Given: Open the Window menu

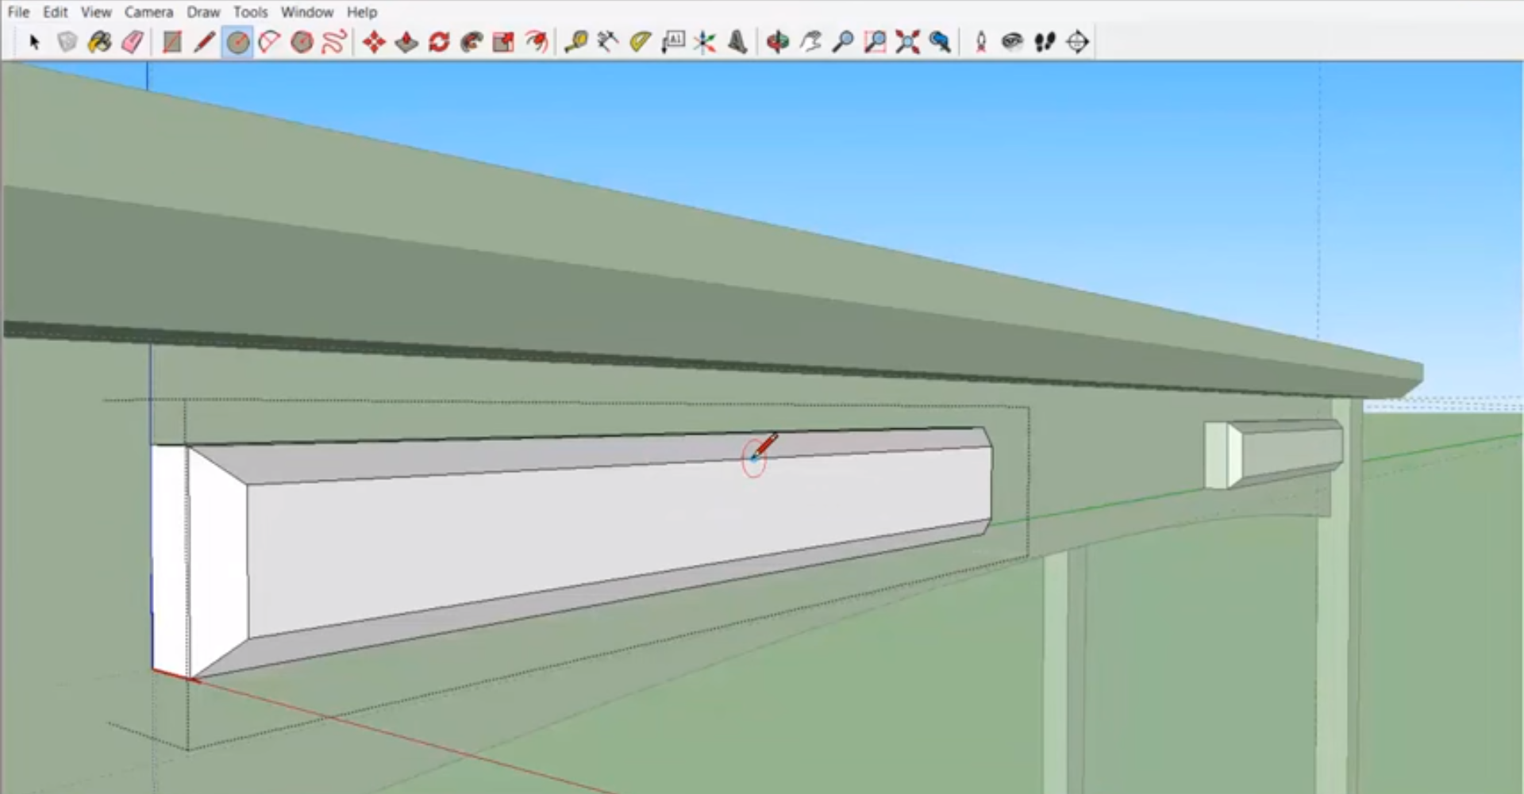Looking at the screenshot, I should [306, 12].
